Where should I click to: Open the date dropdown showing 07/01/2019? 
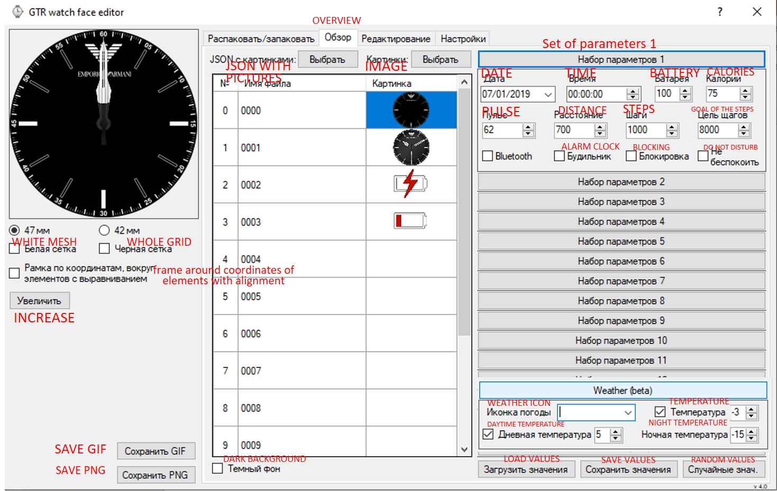pyautogui.click(x=548, y=95)
